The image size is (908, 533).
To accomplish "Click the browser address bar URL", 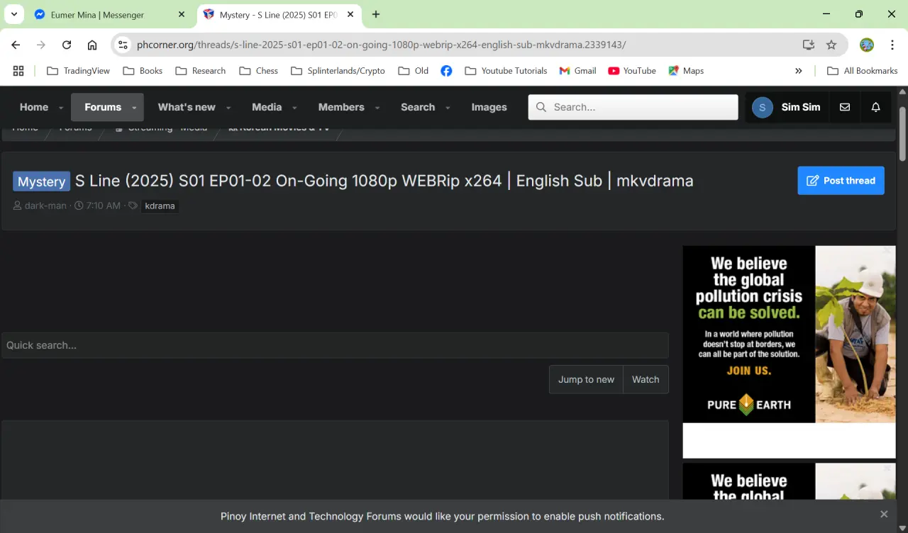I will [381, 45].
